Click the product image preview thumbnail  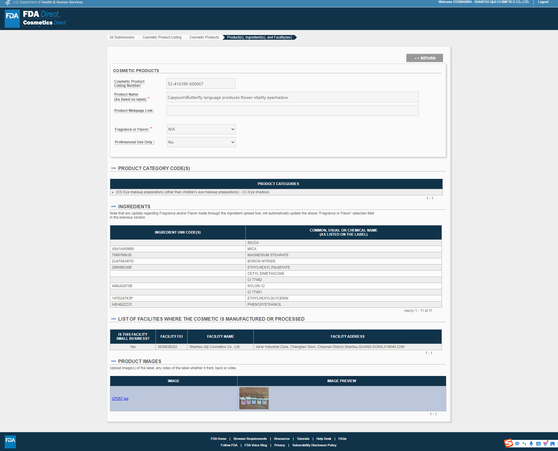(254, 398)
